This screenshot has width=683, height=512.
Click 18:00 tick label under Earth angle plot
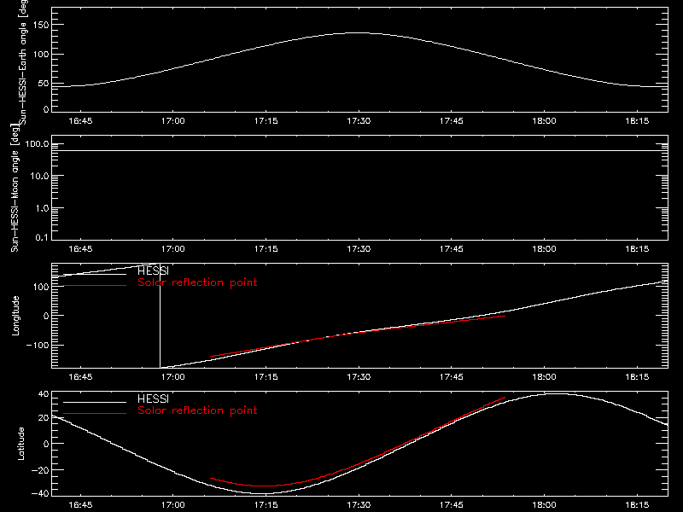(544, 121)
